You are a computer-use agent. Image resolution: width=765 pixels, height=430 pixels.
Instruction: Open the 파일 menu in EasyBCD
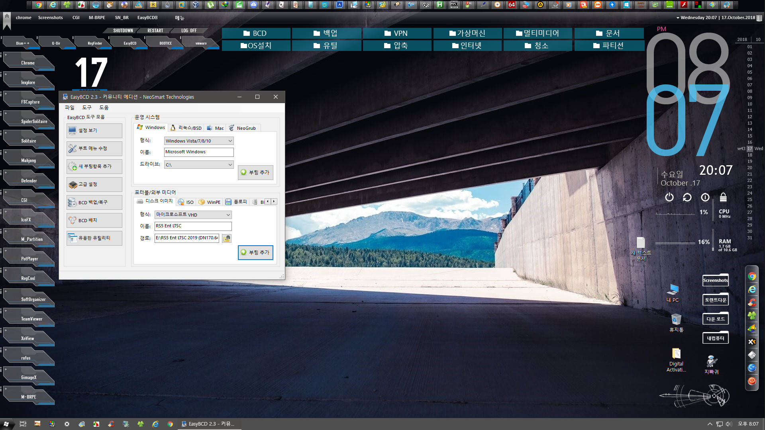[70, 107]
